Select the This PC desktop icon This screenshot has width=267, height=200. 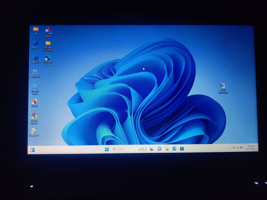tap(35, 44)
